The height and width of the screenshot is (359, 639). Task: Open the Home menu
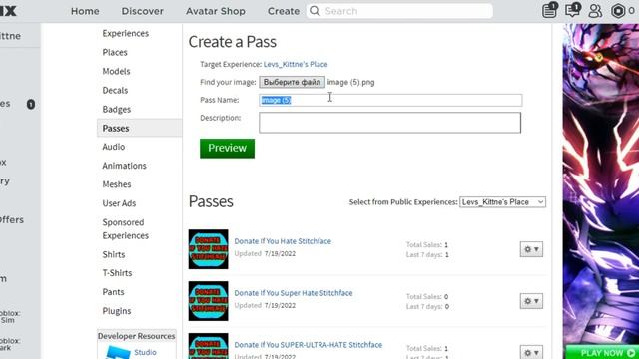tap(85, 11)
